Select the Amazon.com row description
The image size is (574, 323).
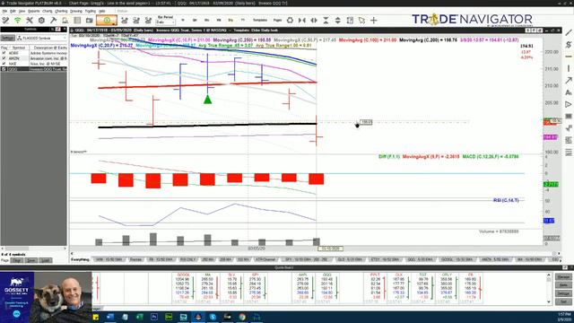point(48,58)
